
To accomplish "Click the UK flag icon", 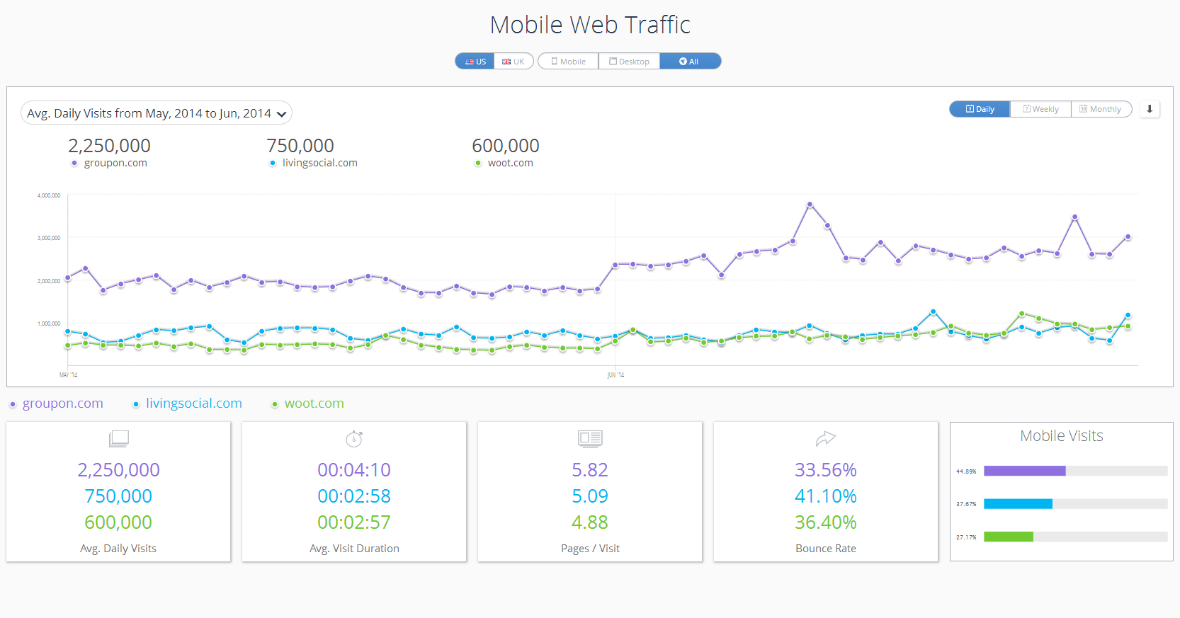I will 506,62.
